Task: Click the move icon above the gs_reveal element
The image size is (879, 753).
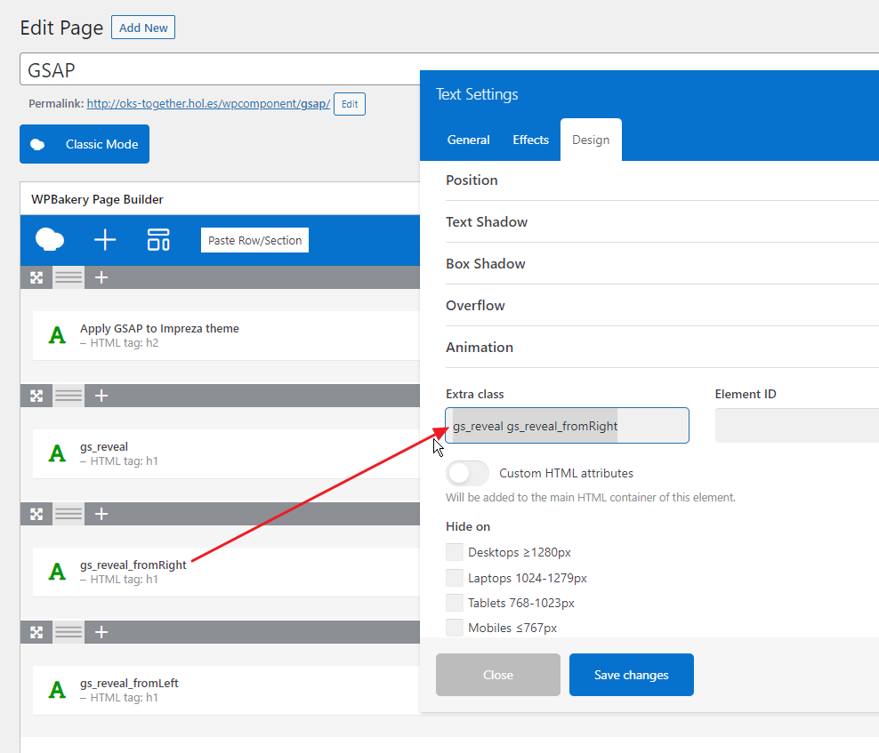Action: [x=36, y=396]
